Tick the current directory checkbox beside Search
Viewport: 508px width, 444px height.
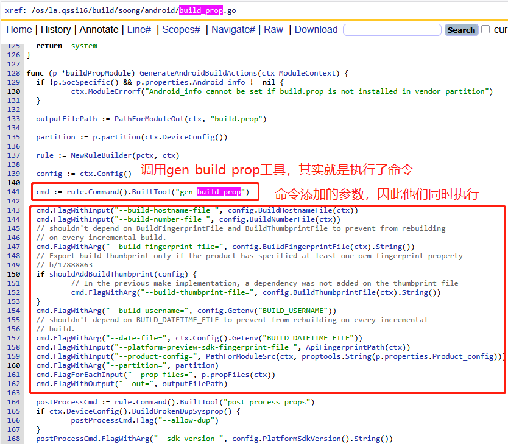pyautogui.click(x=485, y=29)
